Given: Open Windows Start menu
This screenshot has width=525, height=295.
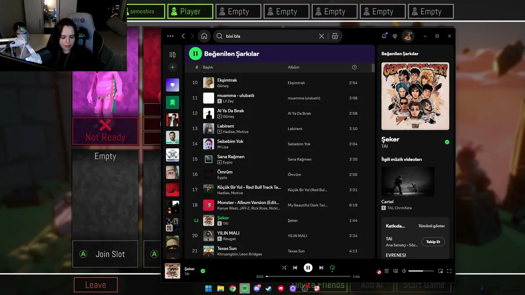Looking at the screenshot, I should coord(208,288).
